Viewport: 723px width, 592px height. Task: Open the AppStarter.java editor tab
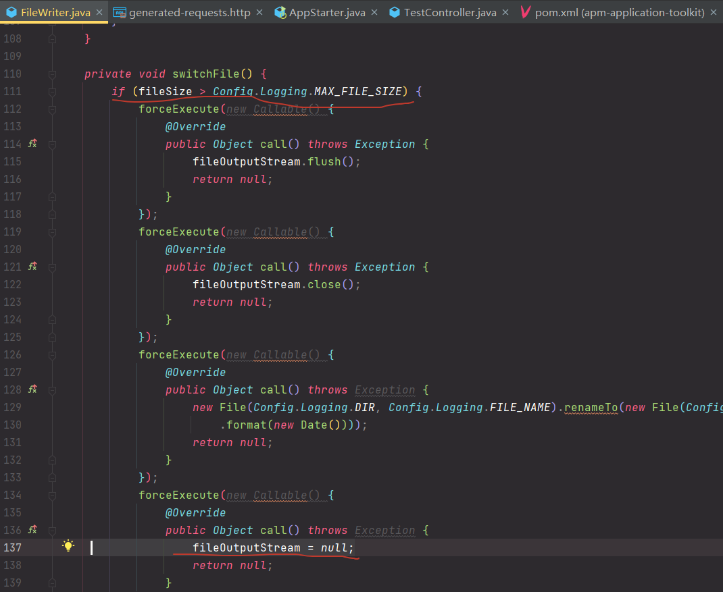point(327,12)
